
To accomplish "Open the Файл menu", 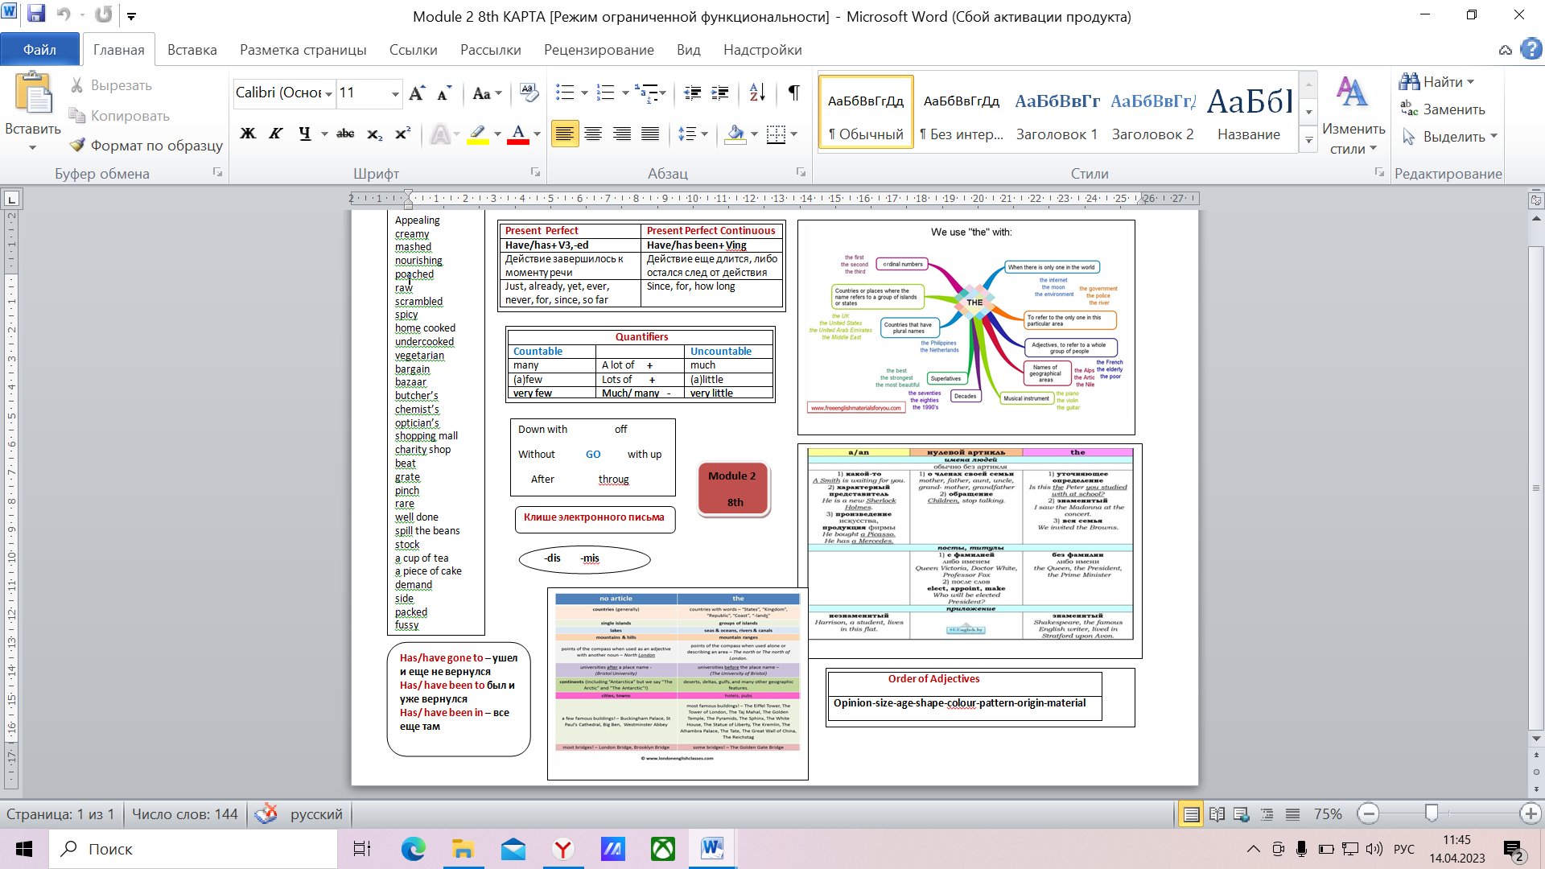I will 39,50.
